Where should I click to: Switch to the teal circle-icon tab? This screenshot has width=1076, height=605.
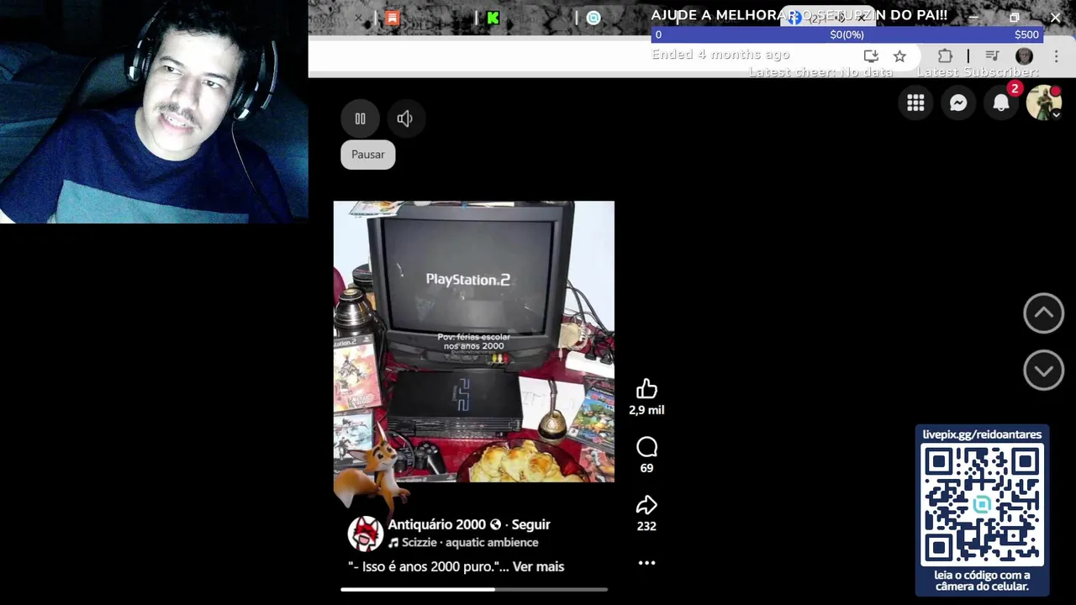pos(593,18)
